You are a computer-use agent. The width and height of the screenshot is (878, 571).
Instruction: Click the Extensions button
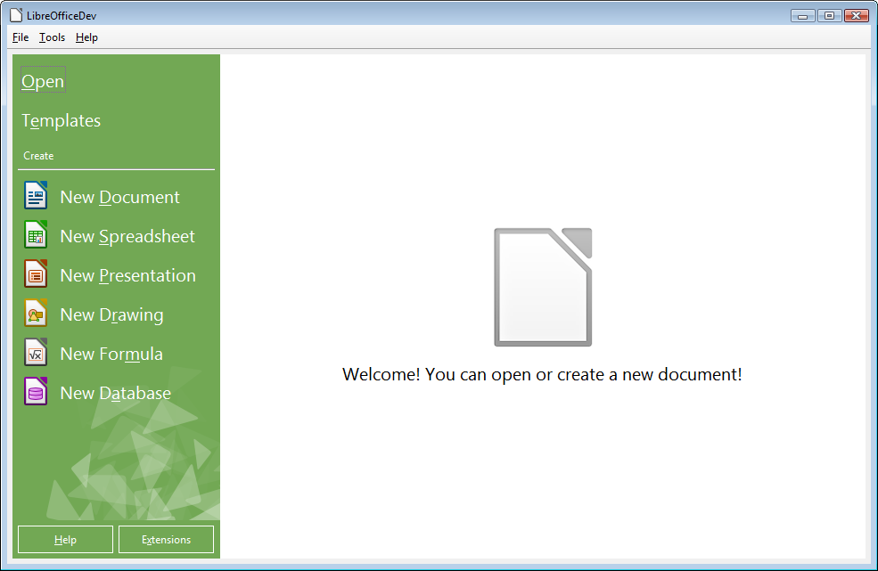pos(167,539)
